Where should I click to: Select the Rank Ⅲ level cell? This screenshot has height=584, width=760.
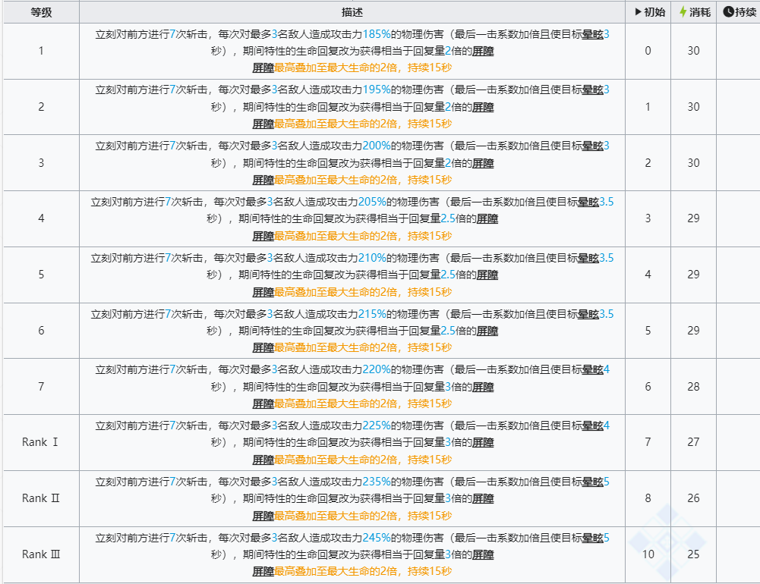[41, 554]
